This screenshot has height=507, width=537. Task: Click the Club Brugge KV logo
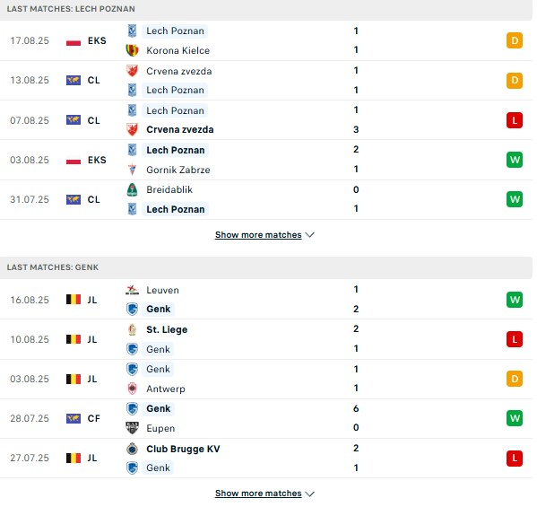point(132,449)
